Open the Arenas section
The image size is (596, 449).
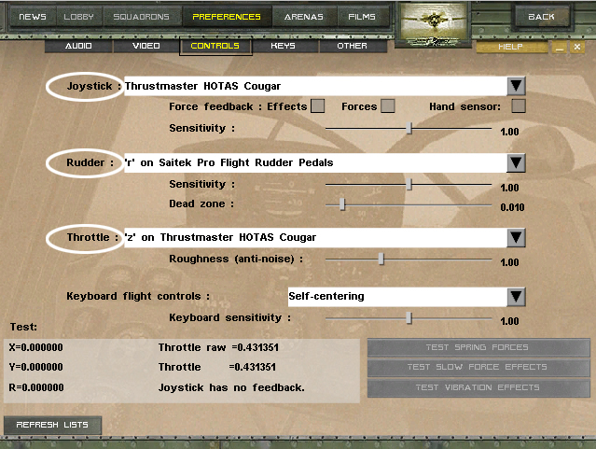(304, 17)
